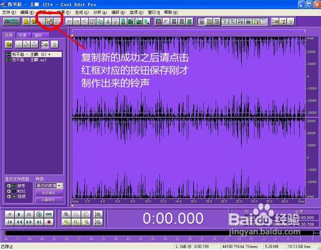Click the Save As icon inside the red circle
This screenshot has height=250, width=321.
pyautogui.click(x=49, y=21)
